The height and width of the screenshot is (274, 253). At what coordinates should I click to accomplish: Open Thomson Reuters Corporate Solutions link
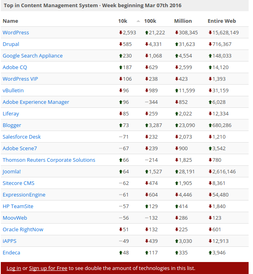coord(49,160)
